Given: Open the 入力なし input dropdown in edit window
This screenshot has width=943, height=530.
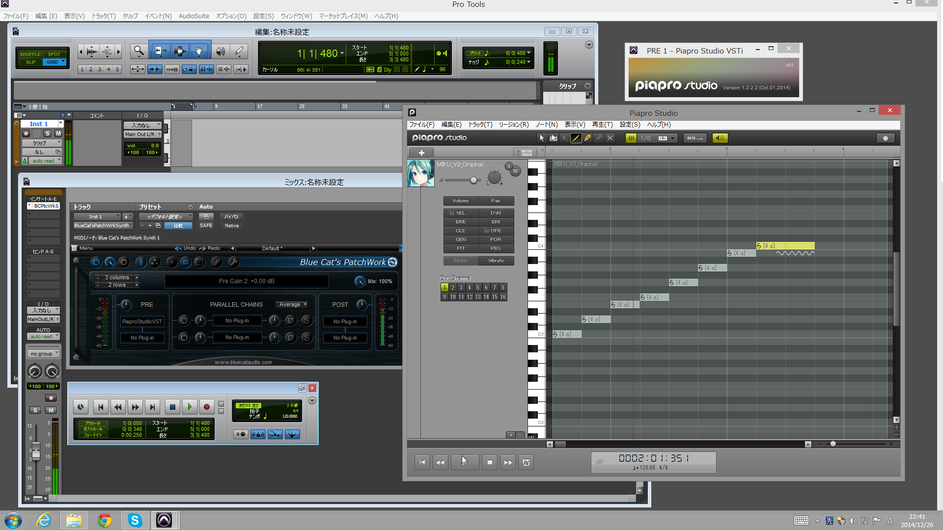Looking at the screenshot, I should point(143,126).
